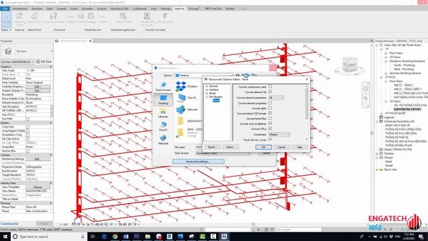Click Help in the Navisworks Options Editor

tap(300, 147)
